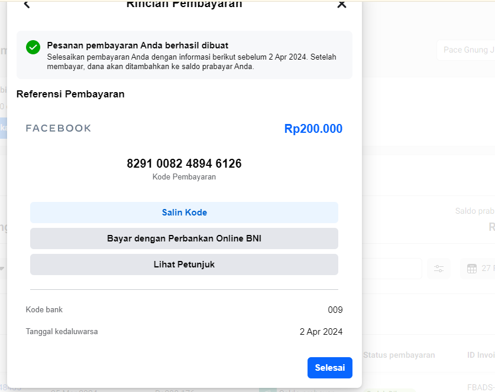Open the filter sliders icon behind dialog
Image resolution: width=495 pixels, height=392 pixels.
click(x=439, y=269)
